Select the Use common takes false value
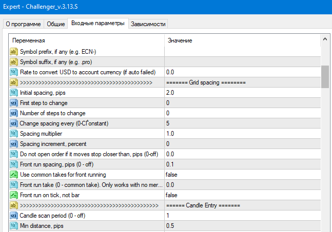 pos(171,175)
